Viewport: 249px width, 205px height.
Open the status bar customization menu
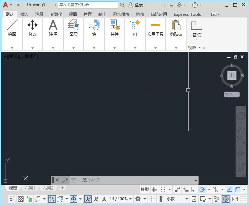(x=243, y=199)
